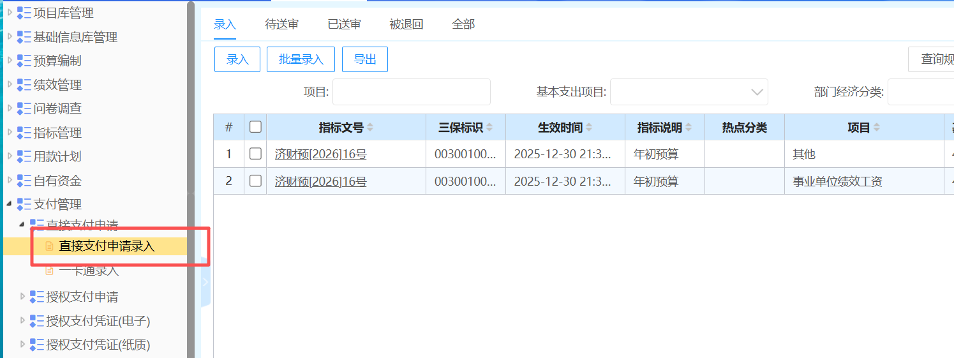Image resolution: width=954 pixels, height=358 pixels.
Task: Click the 2025-12-30 生效时间 cell in row 1
Action: [x=565, y=154]
